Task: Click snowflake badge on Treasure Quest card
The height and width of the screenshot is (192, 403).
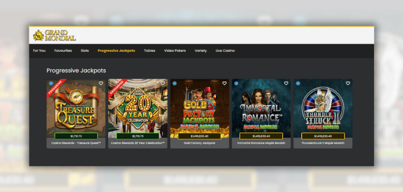Action: pyautogui.click(x=51, y=83)
